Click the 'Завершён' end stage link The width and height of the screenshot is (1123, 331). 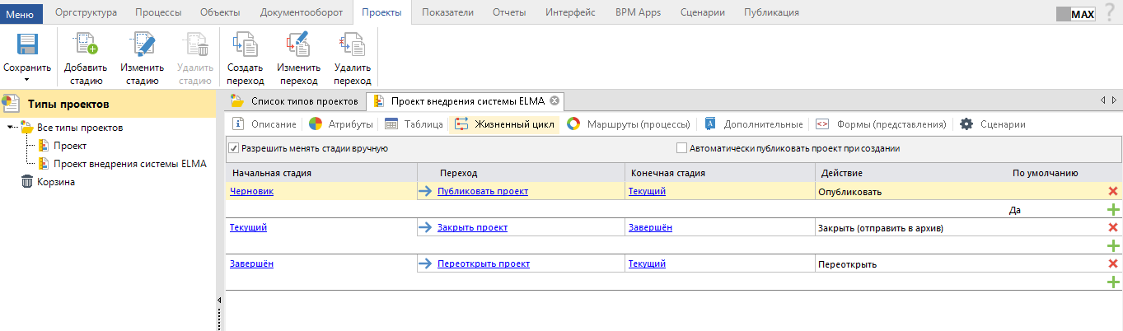[649, 227]
